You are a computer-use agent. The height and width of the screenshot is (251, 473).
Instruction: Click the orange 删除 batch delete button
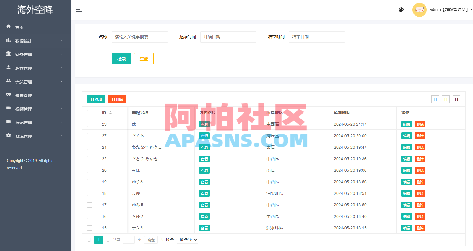[117, 99]
